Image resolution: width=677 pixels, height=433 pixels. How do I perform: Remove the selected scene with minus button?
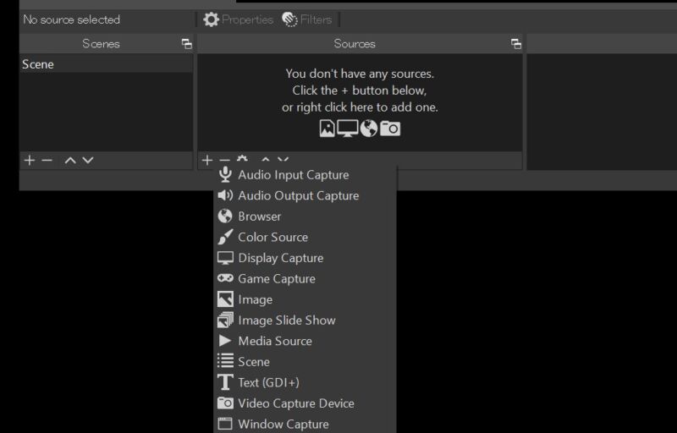47,160
